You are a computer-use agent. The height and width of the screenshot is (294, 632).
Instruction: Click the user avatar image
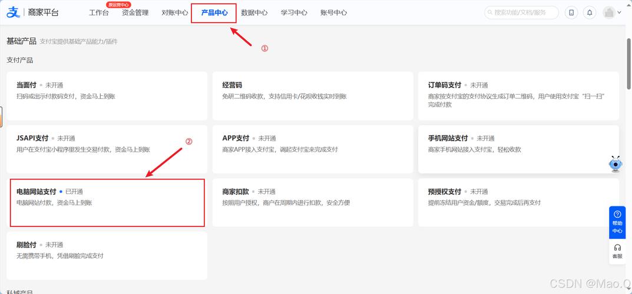(x=608, y=12)
